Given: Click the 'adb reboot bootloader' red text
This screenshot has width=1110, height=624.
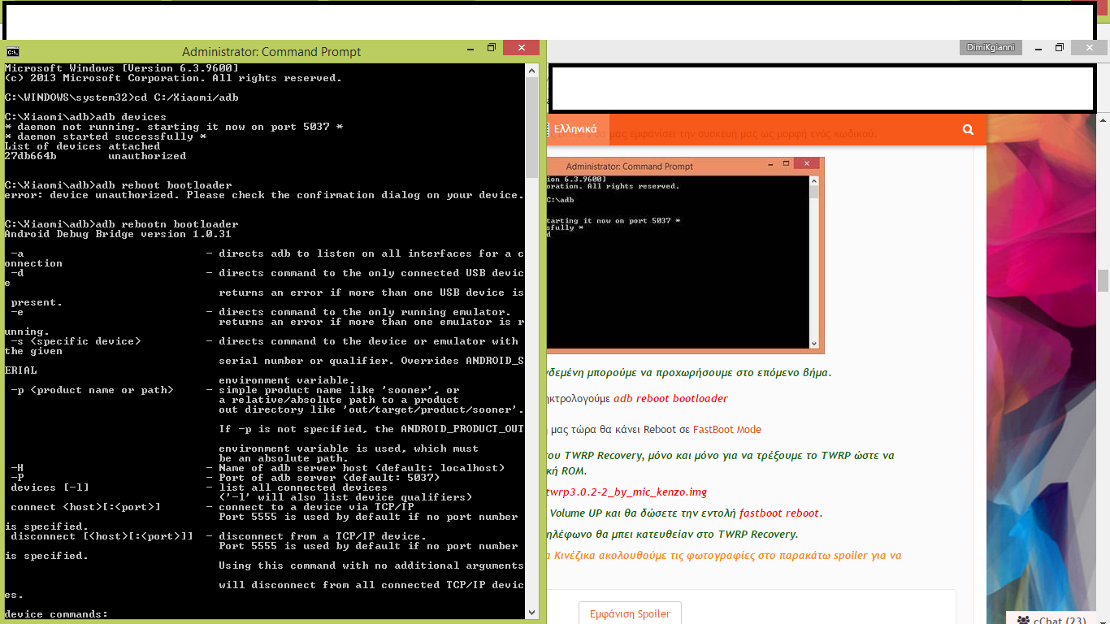Looking at the screenshot, I should (670, 398).
